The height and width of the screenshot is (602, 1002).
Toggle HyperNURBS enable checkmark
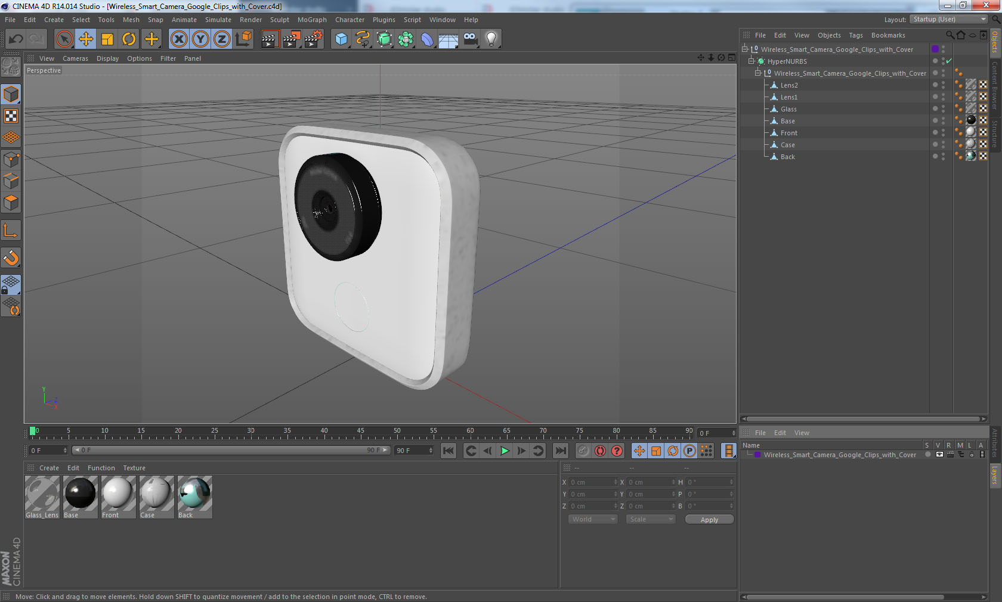pyautogui.click(x=948, y=61)
